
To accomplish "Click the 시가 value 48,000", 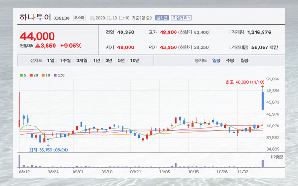I will tap(126, 47).
